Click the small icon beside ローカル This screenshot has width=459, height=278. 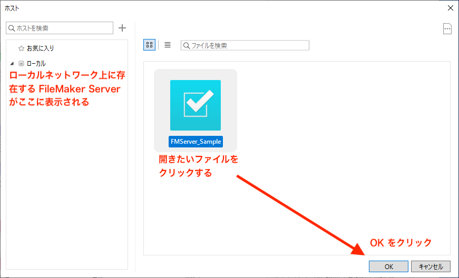click(x=21, y=63)
